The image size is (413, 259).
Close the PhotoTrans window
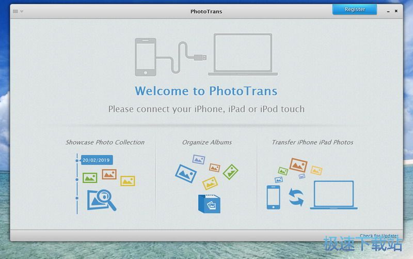point(395,11)
